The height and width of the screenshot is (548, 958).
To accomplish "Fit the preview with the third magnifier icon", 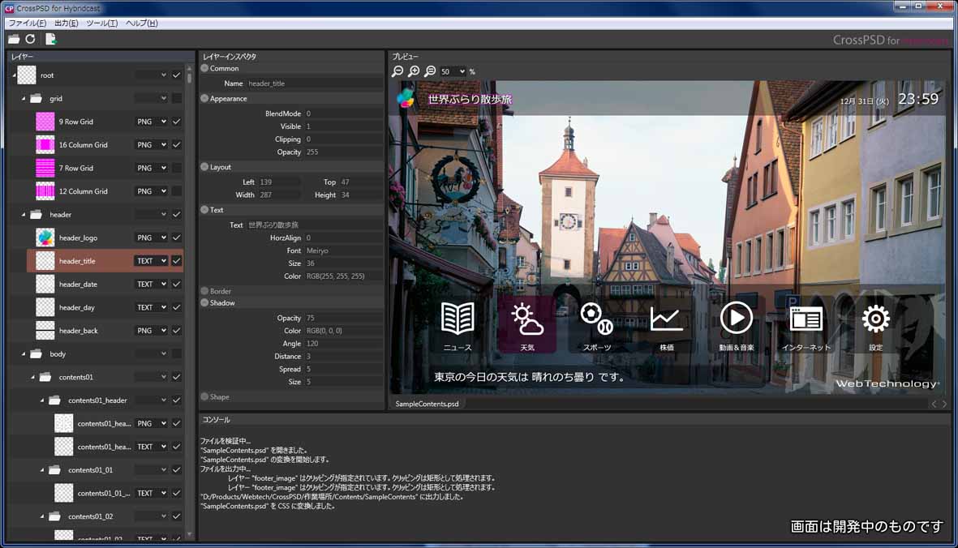I will click(430, 71).
